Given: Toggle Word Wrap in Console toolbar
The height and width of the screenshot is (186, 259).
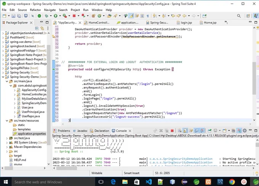Looking at the screenshot, I should (191, 131).
